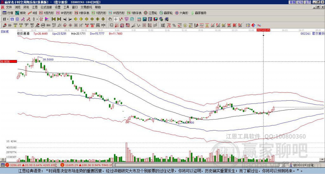Click the yellow diamond horizontal-expand icon
This screenshot has width=325, height=174.
coord(86,19)
